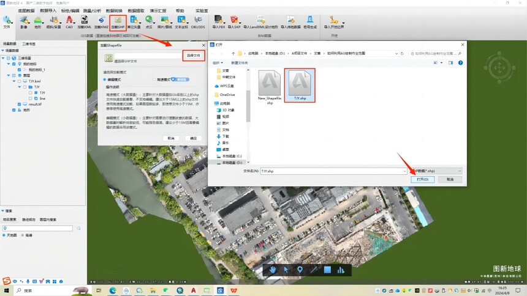Click the 导入SKP icon

234,22
